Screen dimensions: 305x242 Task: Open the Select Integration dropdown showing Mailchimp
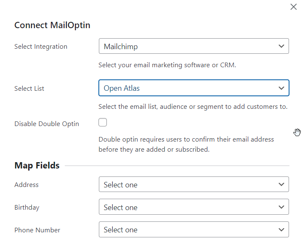tap(194, 46)
